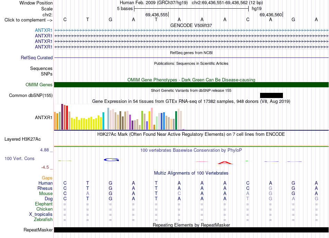Click the black Common dbSNP variant block
The image size is (329, 238).
(x=271, y=96)
